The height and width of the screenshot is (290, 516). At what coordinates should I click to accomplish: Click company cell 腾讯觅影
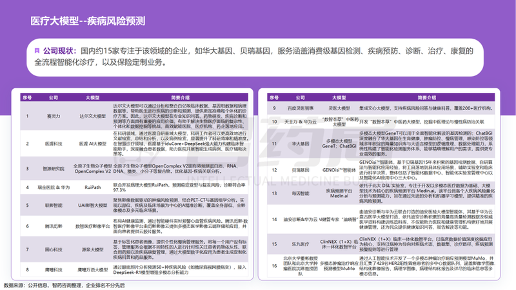tap(54, 226)
